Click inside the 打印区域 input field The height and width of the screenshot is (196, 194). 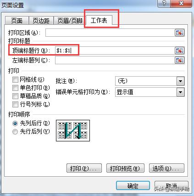pyautogui.click(x=110, y=33)
